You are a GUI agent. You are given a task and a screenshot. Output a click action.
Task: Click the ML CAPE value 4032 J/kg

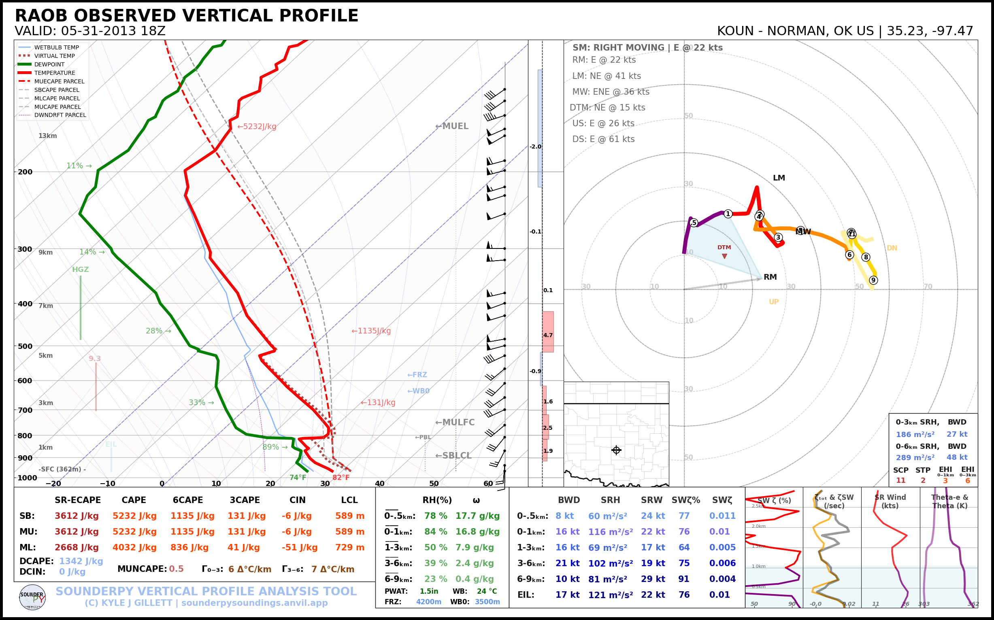tap(134, 548)
